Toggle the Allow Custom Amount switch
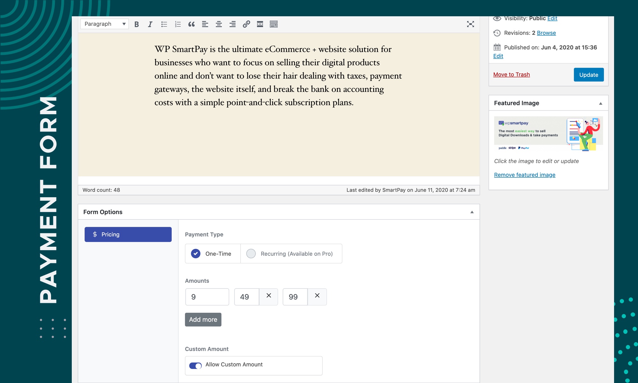 coord(195,365)
